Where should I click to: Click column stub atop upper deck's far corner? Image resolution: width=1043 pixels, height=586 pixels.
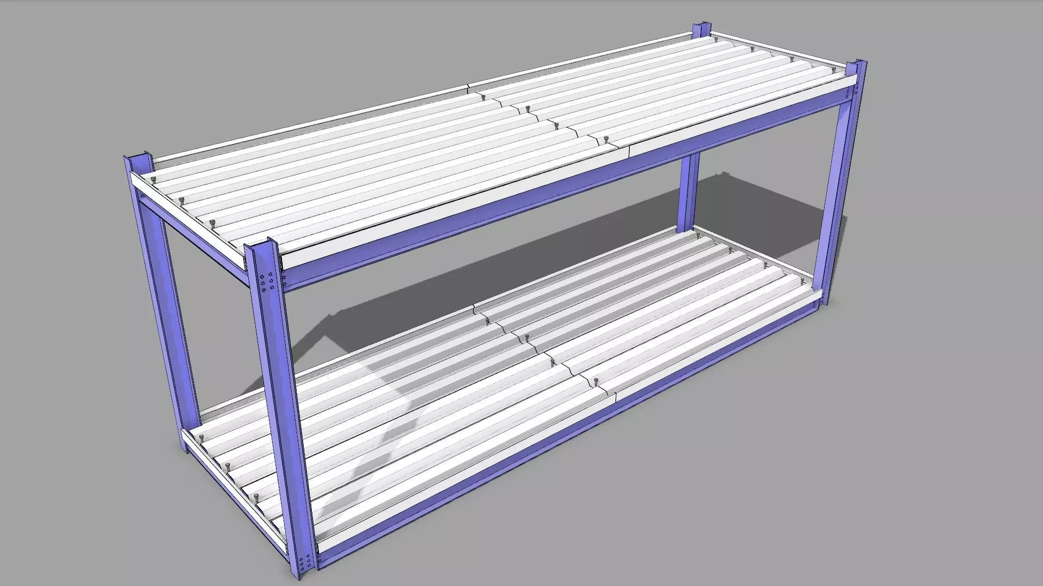point(701,30)
